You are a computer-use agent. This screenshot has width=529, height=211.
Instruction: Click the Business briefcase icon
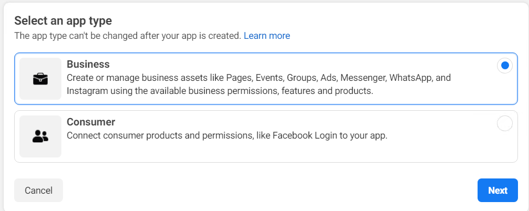(x=40, y=79)
